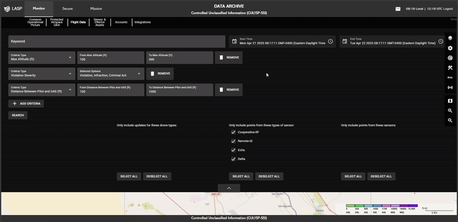Open End Time calendar picker icon
Viewport: 458px width, 222px height.
tap(345, 41)
